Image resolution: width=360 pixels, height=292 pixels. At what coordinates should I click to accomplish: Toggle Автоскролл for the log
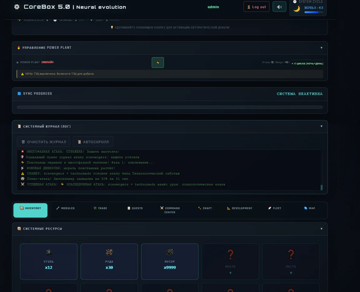click(93, 142)
